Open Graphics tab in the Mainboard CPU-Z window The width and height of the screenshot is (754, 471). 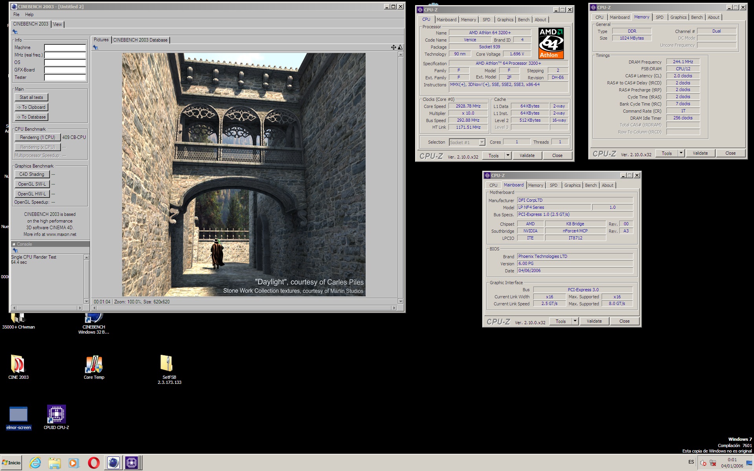572,185
